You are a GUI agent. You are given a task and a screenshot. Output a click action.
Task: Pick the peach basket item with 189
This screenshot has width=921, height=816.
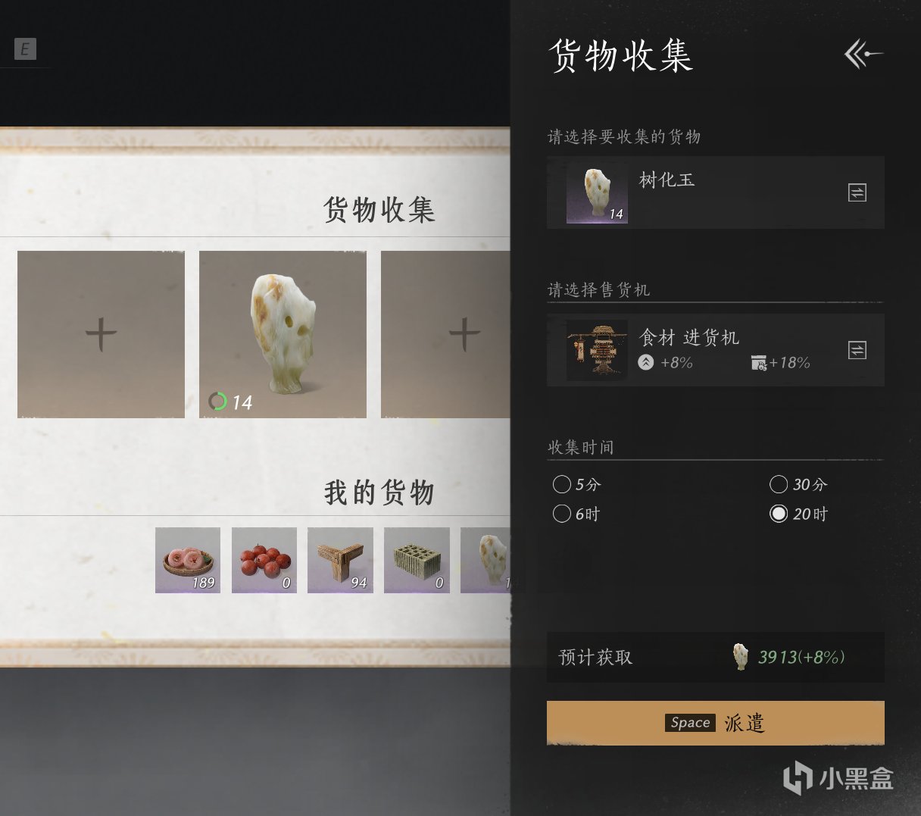pyautogui.click(x=188, y=560)
